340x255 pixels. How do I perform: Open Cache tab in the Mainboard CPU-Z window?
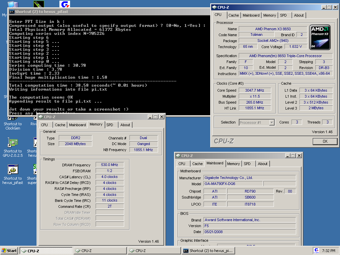[x=197, y=164]
